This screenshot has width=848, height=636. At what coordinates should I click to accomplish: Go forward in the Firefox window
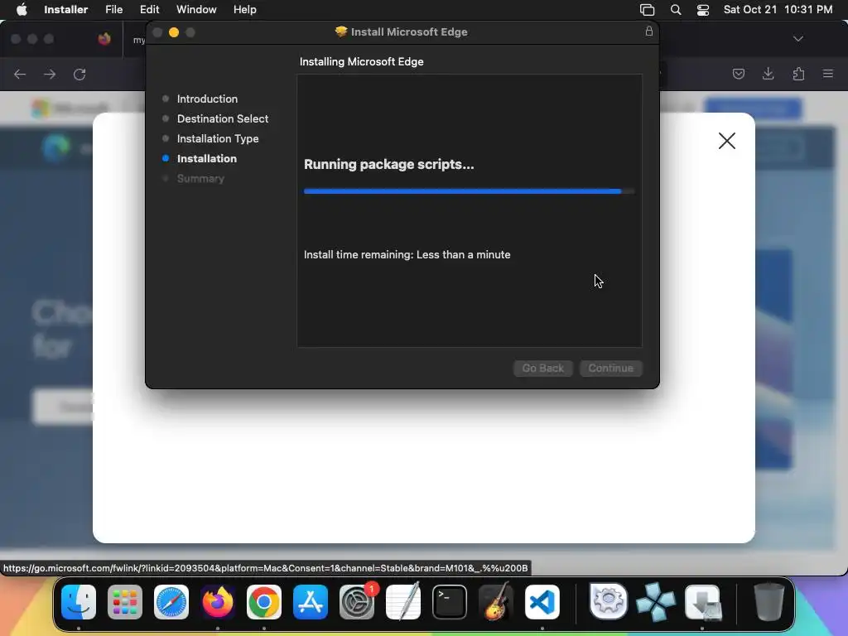50,74
